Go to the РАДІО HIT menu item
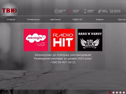 77,20
